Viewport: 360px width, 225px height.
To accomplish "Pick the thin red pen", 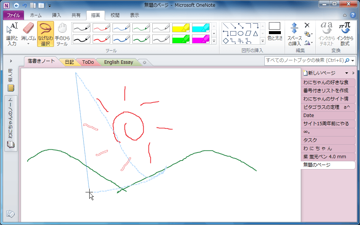I will [102, 27].
